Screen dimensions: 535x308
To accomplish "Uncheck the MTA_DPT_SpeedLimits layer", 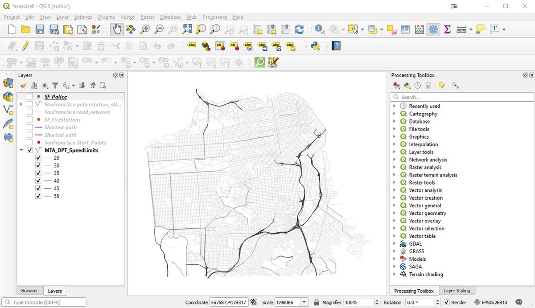I will (30, 150).
